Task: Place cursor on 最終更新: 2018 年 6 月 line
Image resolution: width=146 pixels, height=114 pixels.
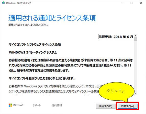Action: [116, 37]
